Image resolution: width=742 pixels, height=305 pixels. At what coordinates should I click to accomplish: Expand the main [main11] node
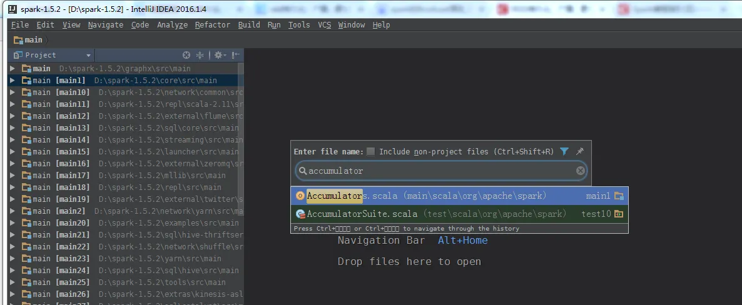[x=13, y=104]
